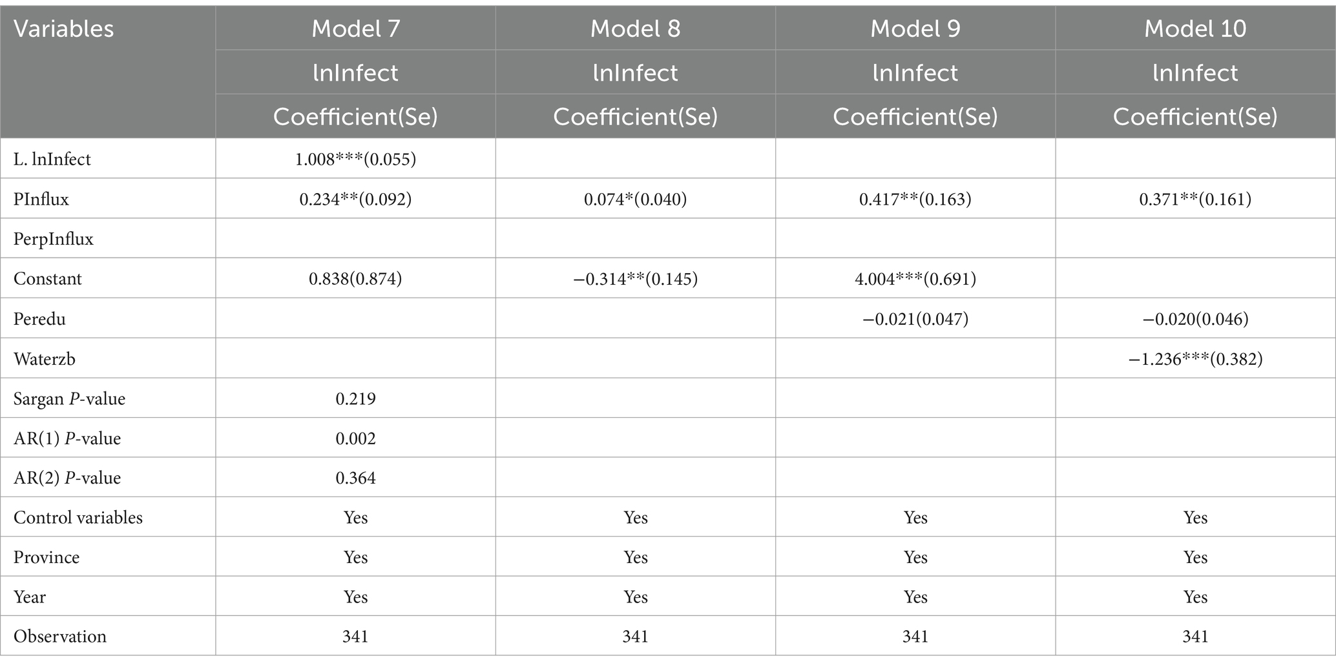Click the L. lnInfect row label
This screenshot has height=667, width=1336.
[52, 159]
